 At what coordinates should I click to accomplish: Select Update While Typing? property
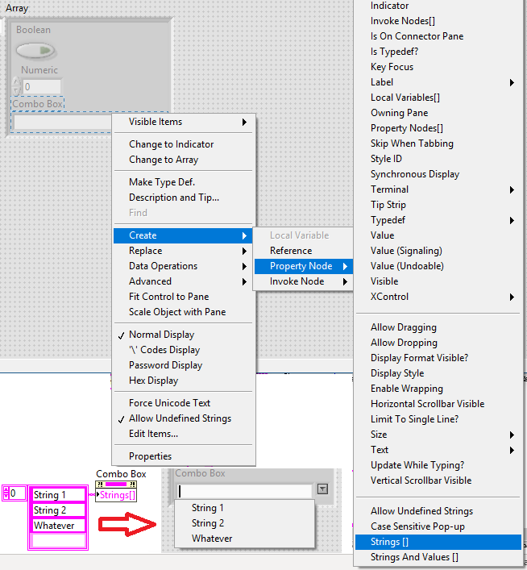click(438, 465)
